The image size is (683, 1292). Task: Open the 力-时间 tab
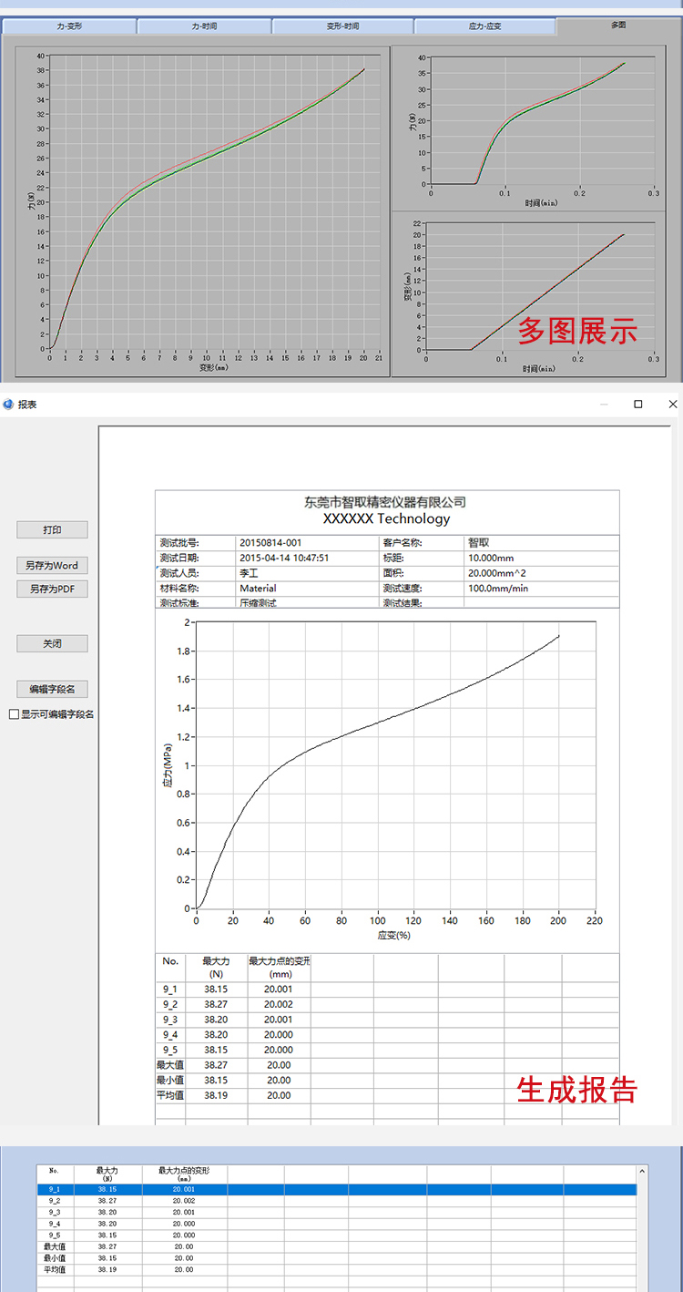click(205, 26)
